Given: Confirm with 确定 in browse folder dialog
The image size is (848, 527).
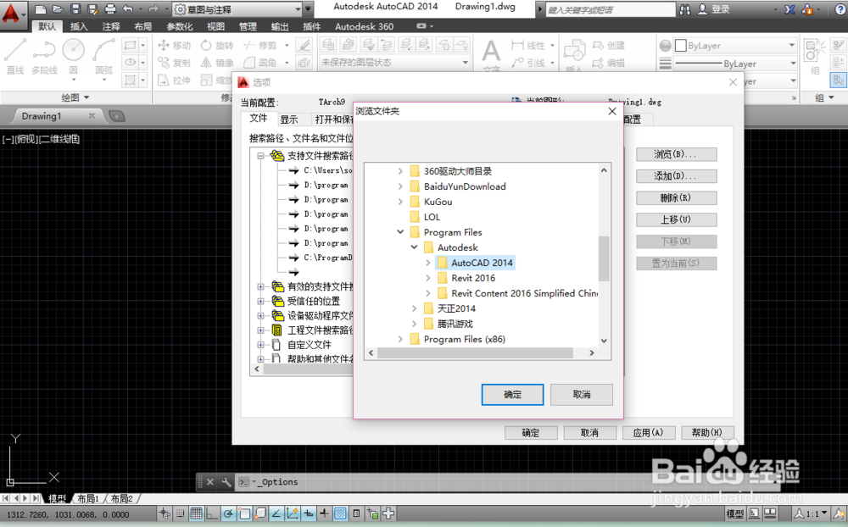Looking at the screenshot, I should [512, 395].
